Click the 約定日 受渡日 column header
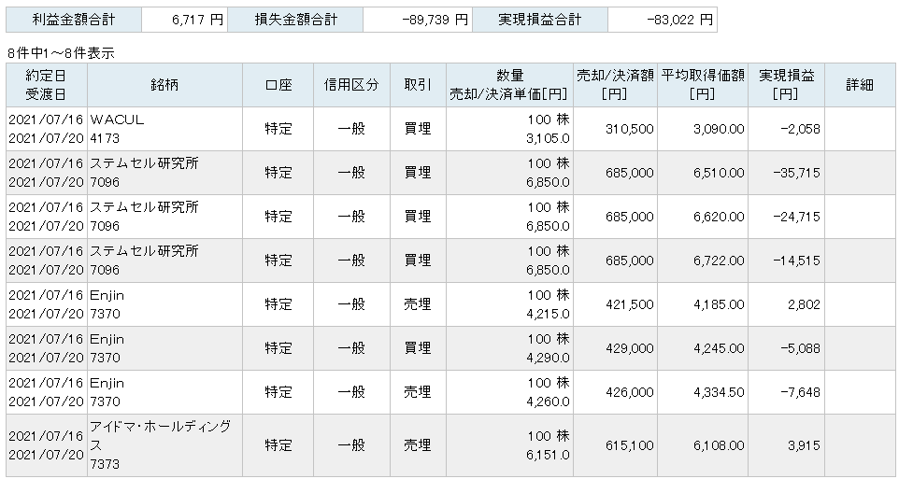Viewport: 899px width, 479px height. tap(47, 85)
